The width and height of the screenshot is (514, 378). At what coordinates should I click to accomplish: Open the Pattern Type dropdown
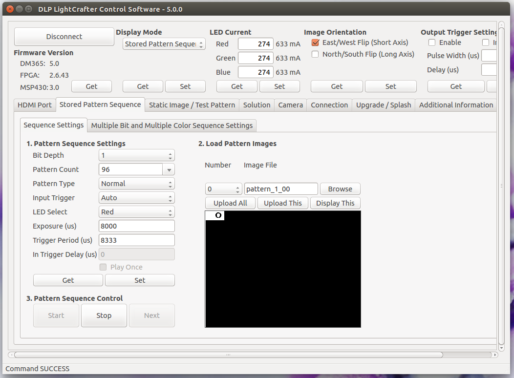tap(136, 184)
